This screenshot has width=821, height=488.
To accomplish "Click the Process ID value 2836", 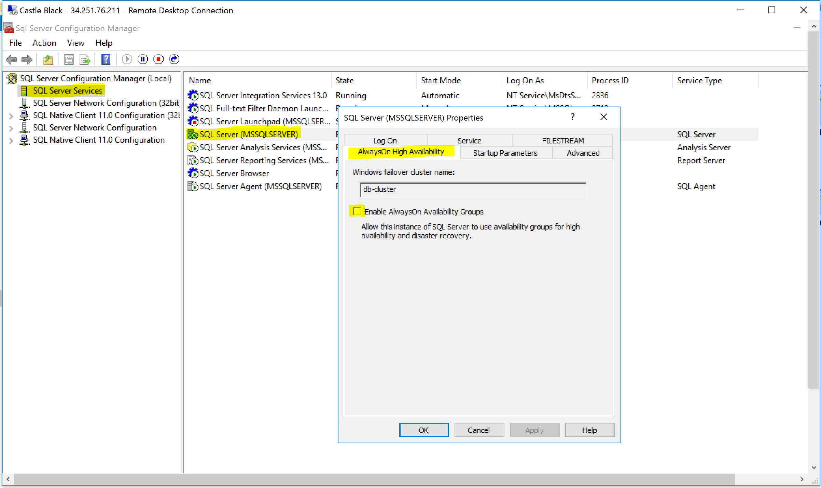I will [x=600, y=95].
